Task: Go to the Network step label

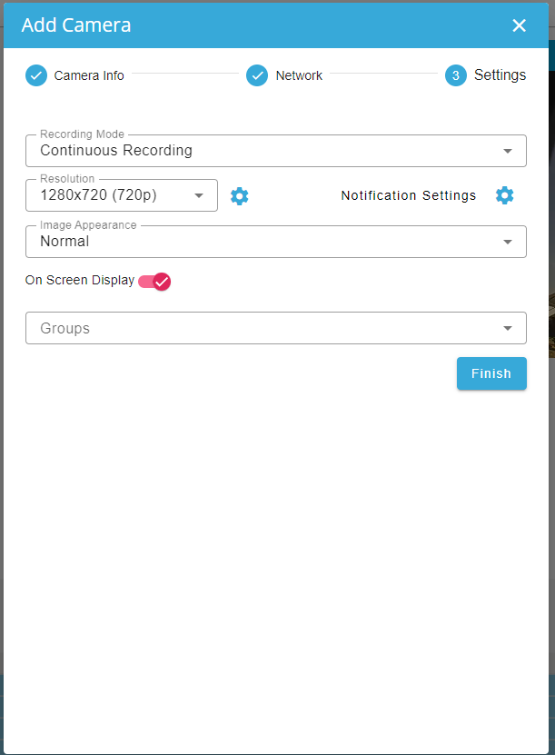Action: tap(299, 75)
